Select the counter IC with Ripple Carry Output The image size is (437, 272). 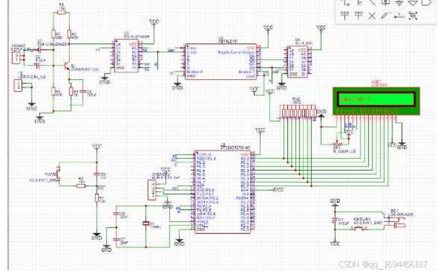tap(221, 61)
